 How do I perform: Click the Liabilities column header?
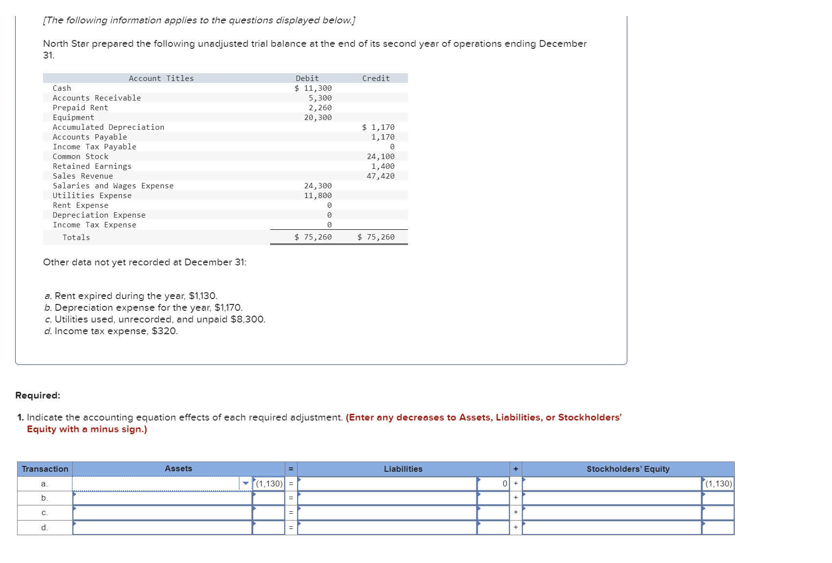pos(403,469)
